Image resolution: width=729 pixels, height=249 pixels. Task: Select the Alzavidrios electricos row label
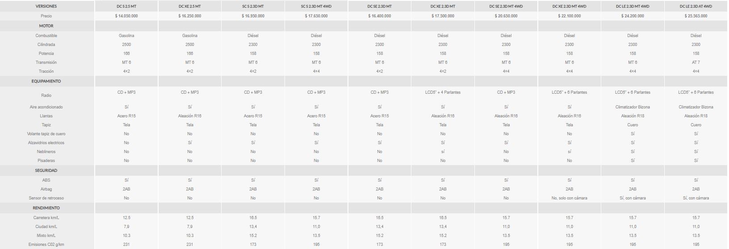[46, 143]
